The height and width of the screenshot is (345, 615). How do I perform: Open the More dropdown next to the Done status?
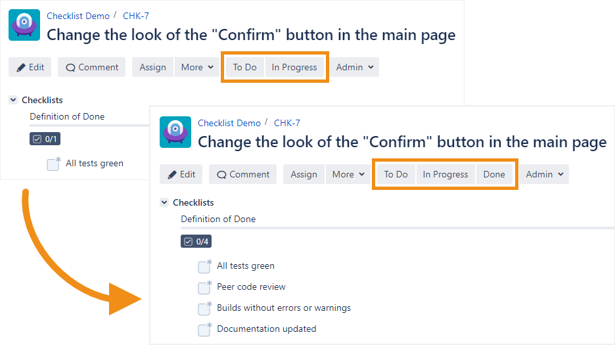click(348, 174)
